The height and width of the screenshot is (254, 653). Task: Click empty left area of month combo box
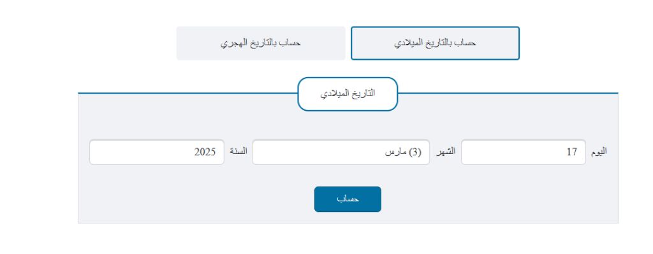tap(312, 152)
